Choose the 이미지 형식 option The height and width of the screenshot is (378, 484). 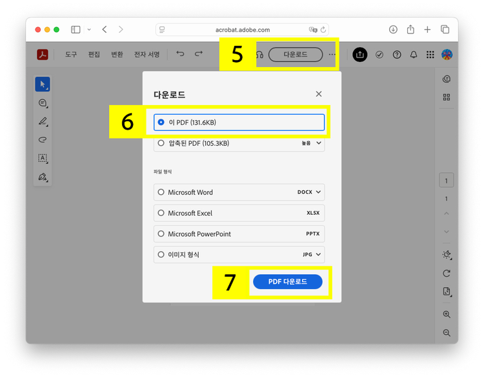click(x=239, y=255)
